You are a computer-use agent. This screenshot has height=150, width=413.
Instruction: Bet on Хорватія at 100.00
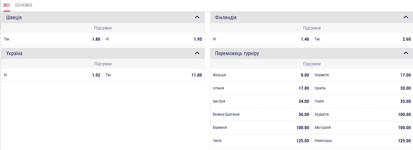point(363,115)
